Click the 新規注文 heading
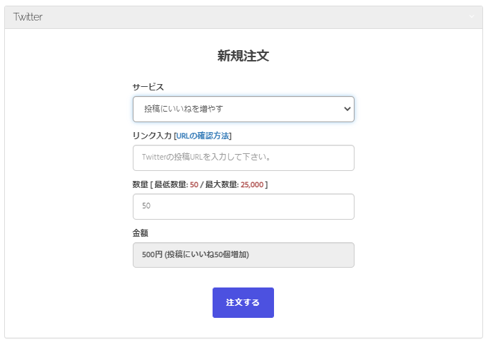The width and height of the screenshot is (488, 344). [x=243, y=57]
